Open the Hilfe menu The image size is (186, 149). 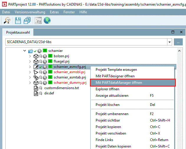[x=83, y=12]
